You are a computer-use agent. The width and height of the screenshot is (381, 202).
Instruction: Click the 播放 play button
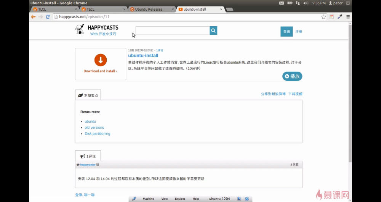click(292, 76)
